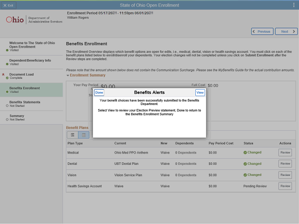This screenshot has height=224, width=299.
Task: Review the Medical plan
Action: point(285,152)
